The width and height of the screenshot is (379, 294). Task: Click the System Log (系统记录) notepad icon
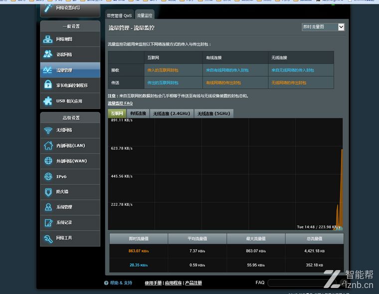click(x=48, y=222)
